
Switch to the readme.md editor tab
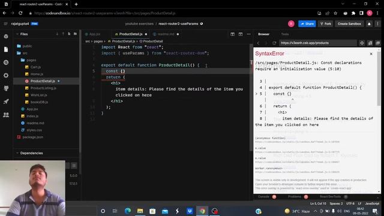[166, 34]
